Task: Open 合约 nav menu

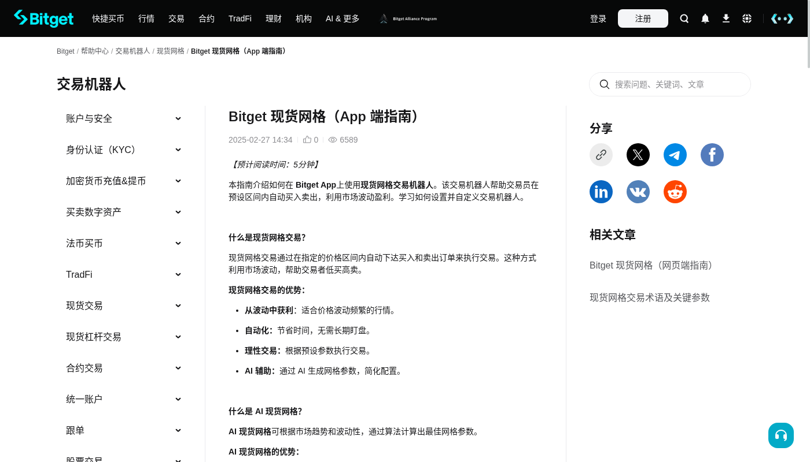Action: coord(207,18)
